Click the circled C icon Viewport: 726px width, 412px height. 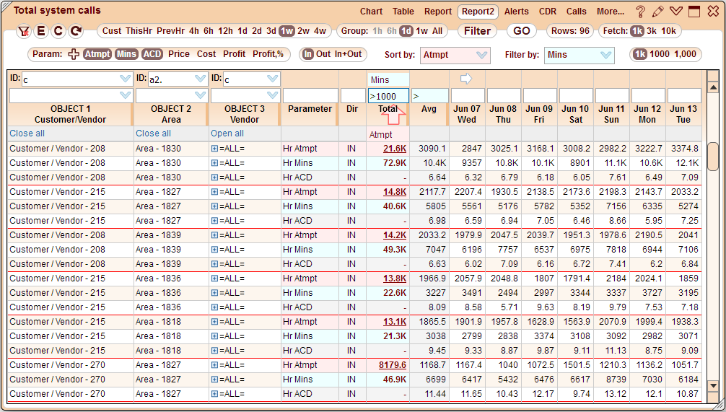[58, 31]
